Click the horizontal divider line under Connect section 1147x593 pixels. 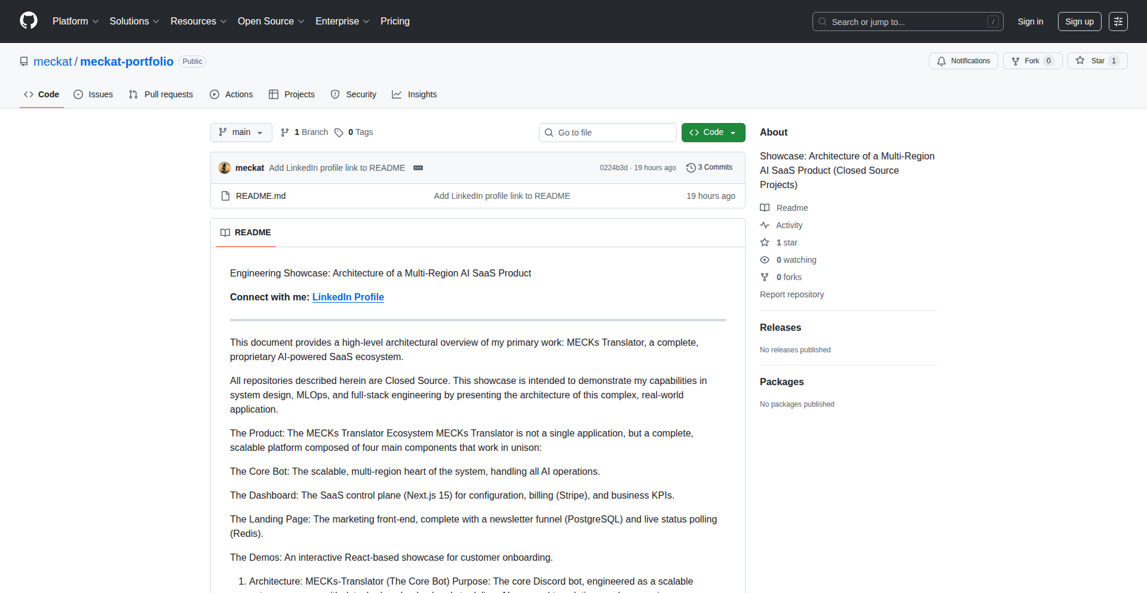pyautogui.click(x=477, y=320)
